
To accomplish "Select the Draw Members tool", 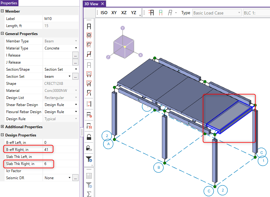I will pos(89,26).
